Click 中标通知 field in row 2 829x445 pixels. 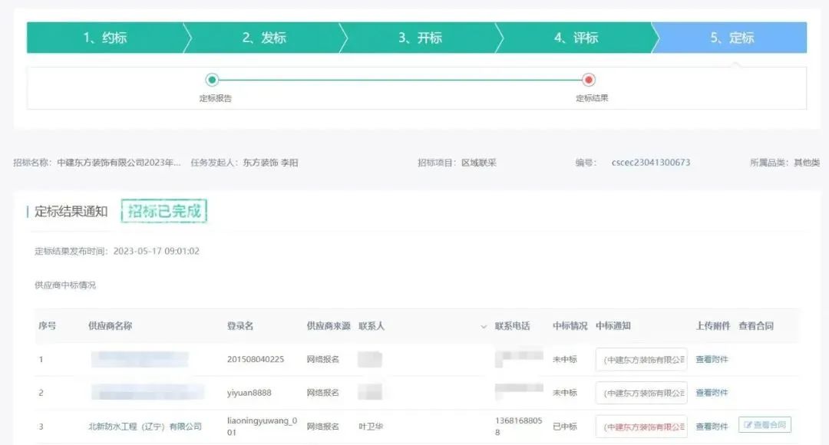coord(641,392)
